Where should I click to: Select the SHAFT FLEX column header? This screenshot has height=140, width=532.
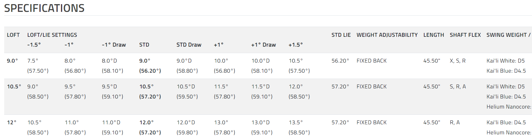pos(465,35)
